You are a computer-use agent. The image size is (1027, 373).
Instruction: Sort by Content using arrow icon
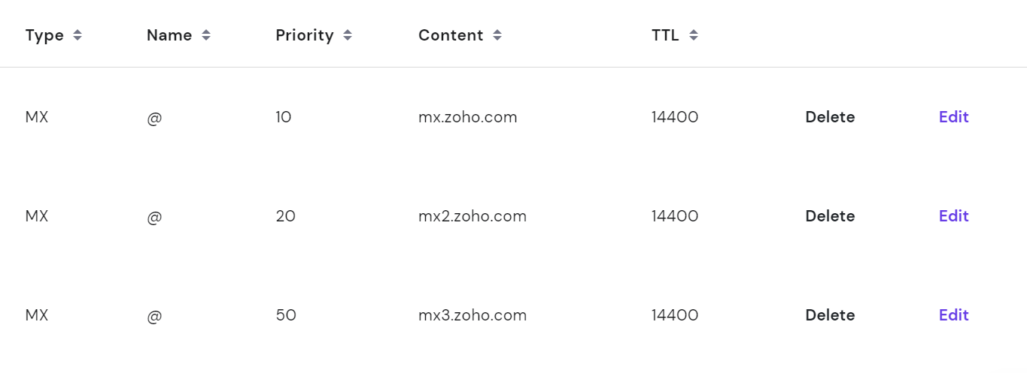click(x=497, y=35)
